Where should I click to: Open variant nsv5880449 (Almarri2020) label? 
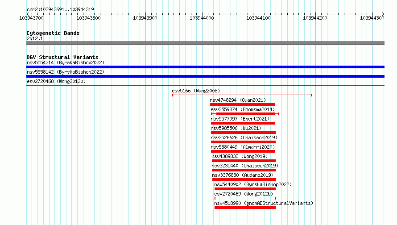tap(243, 147)
